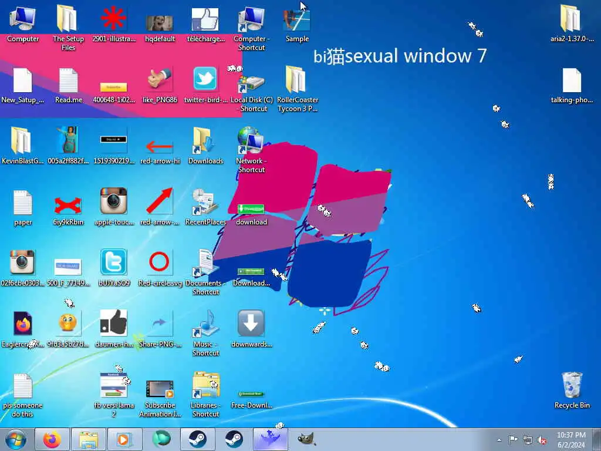Select the 2901-illustra red asterisk icon
This screenshot has height=451, width=601.
pyautogui.click(x=114, y=23)
